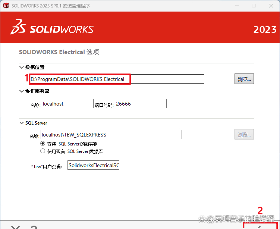Collapse the 协作服务器 section chevron

pos(21,91)
